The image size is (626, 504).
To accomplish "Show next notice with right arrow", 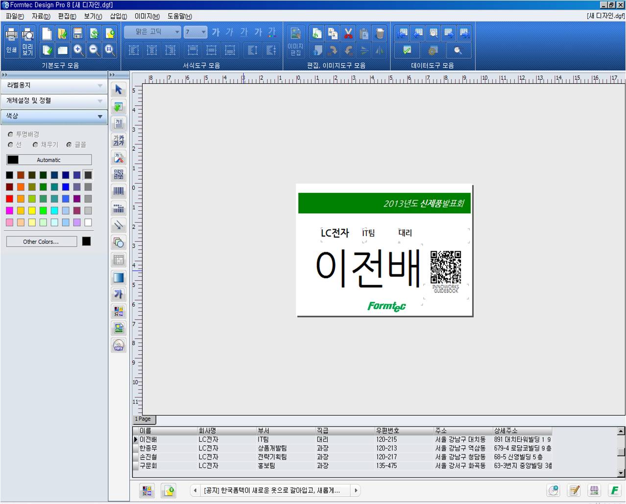I will pos(356,490).
